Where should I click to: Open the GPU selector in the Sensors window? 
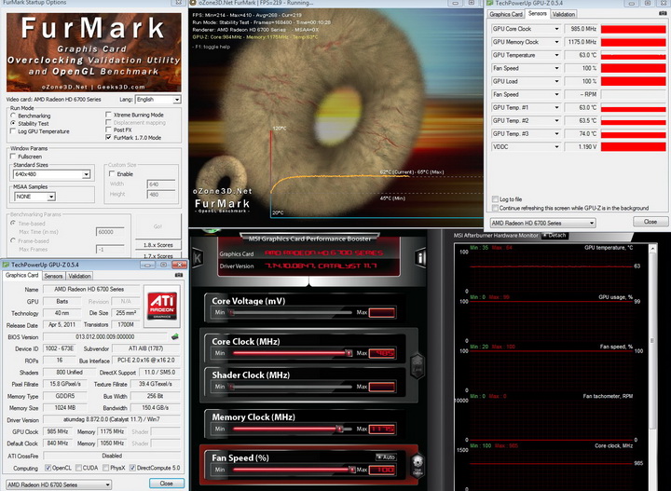click(542, 223)
